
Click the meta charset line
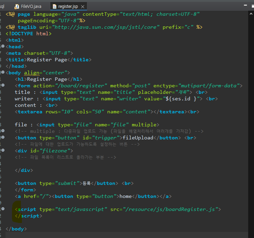(39, 53)
